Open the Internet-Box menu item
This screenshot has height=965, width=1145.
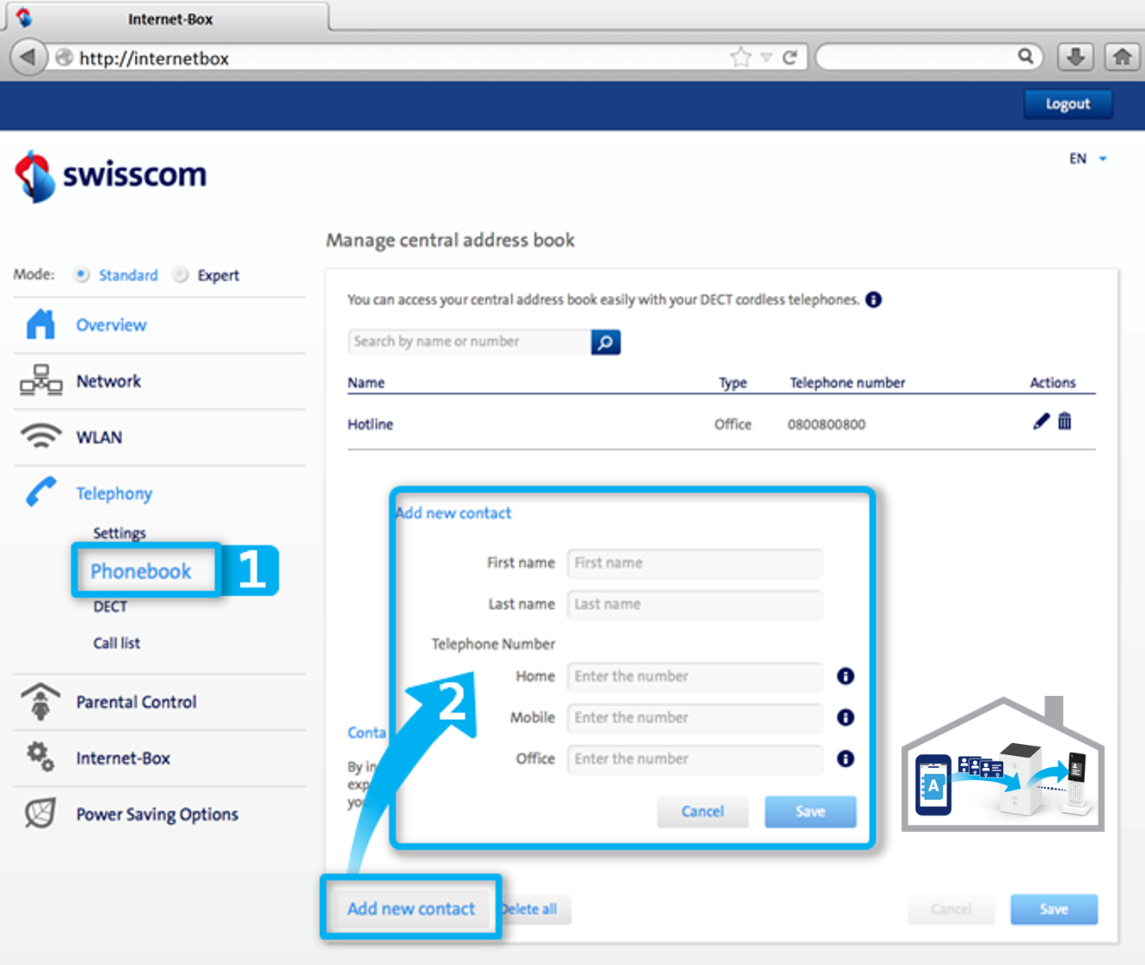[123, 758]
